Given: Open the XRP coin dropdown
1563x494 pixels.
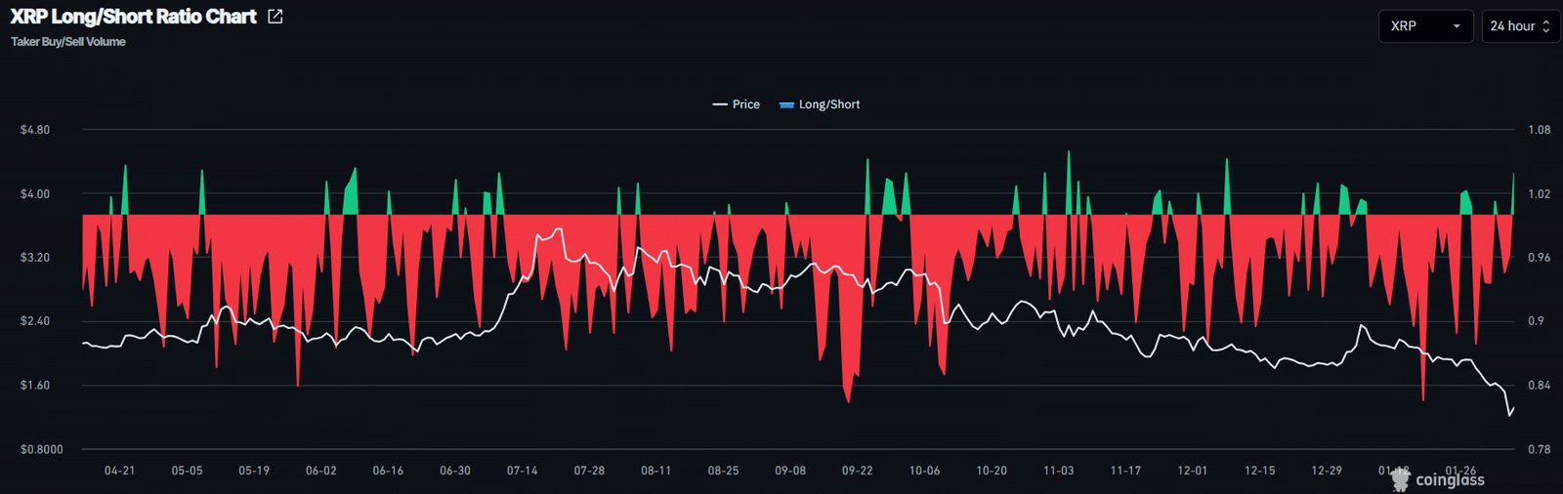Looking at the screenshot, I should (x=1424, y=26).
